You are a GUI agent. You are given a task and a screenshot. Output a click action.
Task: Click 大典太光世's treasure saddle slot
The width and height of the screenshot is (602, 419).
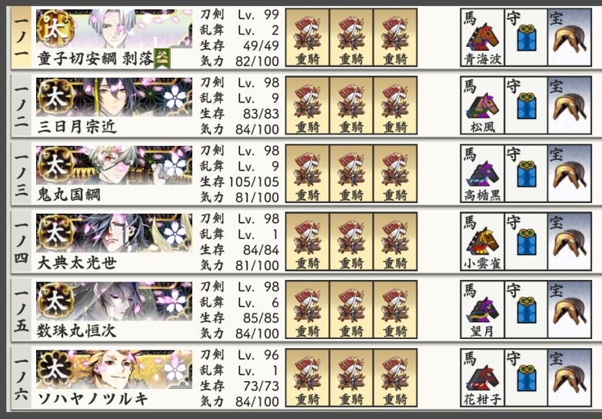click(570, 241)
